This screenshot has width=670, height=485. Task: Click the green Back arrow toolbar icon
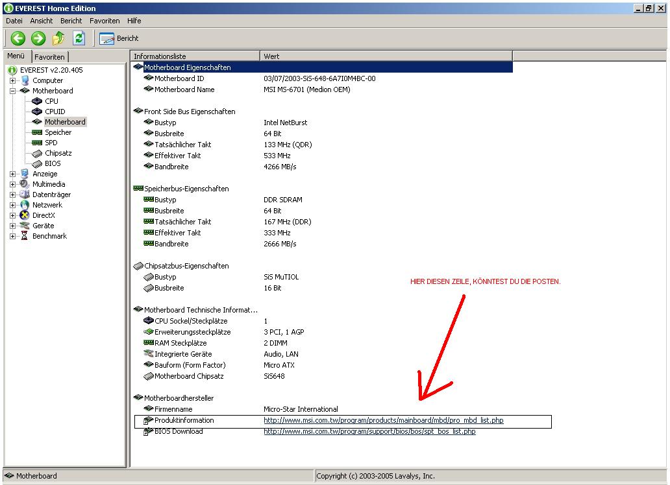click(18, 38)
